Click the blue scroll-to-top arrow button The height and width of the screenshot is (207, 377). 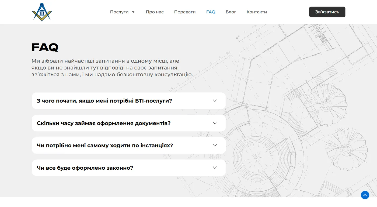pyautogui.click(x=365, y=195)
